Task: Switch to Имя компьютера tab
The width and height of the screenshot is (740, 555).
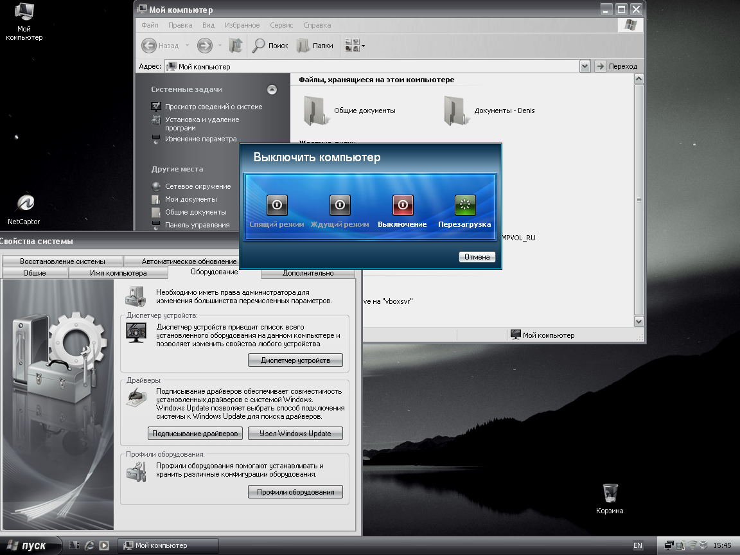Action: coord(118,273)
